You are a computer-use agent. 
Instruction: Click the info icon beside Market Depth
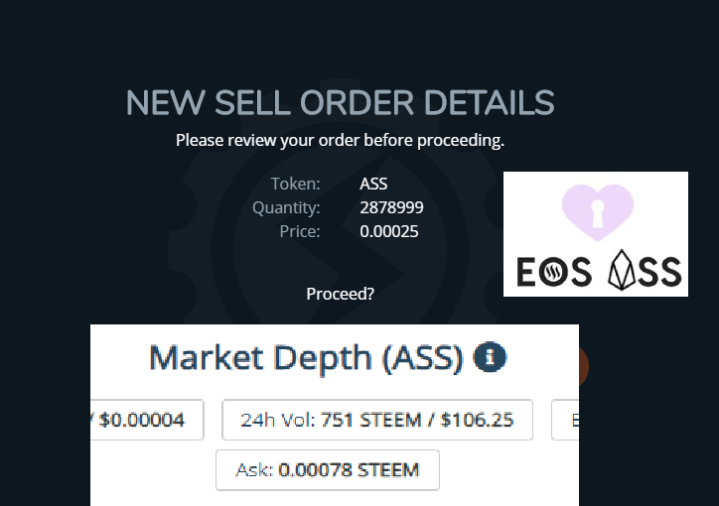[491, 358]
